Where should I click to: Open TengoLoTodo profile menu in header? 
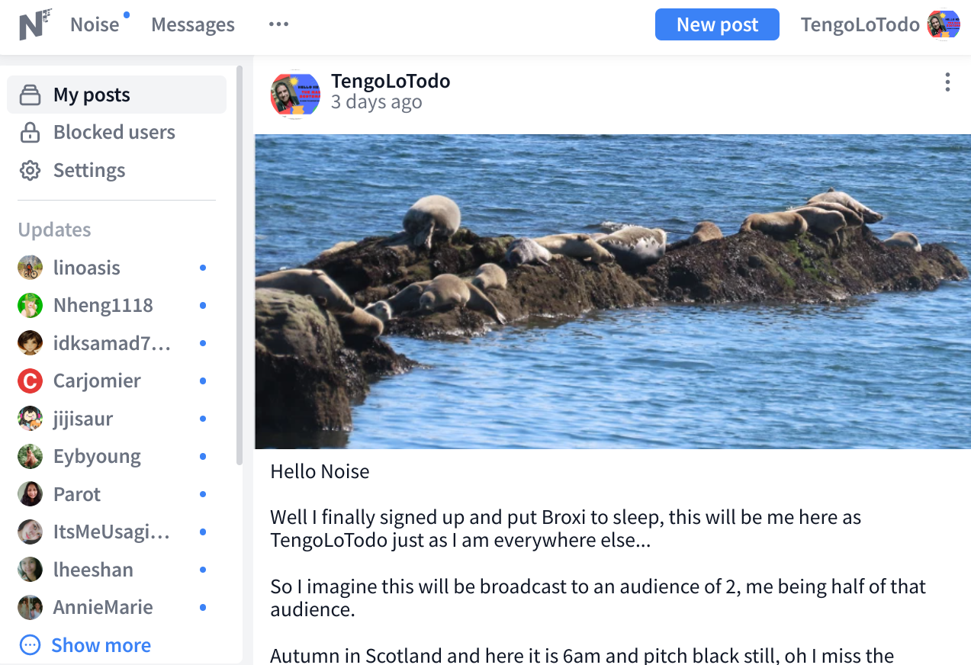tap(879, 24)
